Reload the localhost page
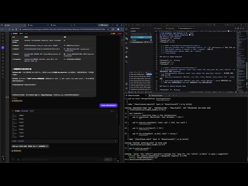Screen dimensions: 248x186 (x=9, y=29)
